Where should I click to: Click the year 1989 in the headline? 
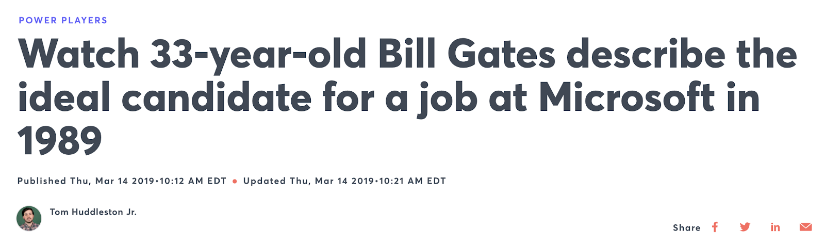pos(60,140)
